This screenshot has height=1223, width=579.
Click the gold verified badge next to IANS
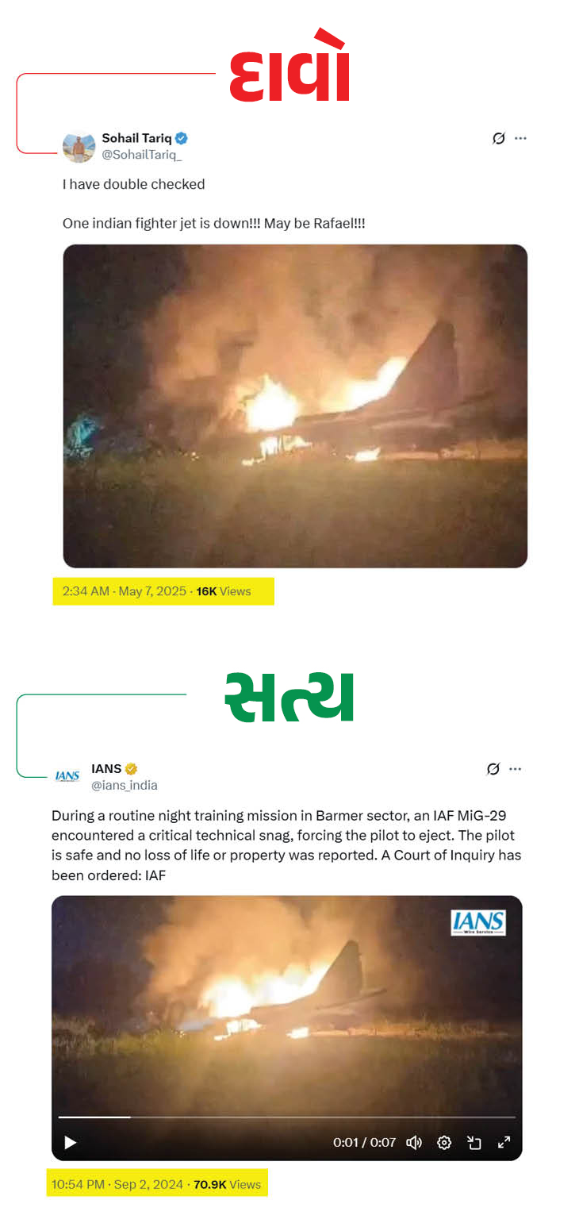[x=132, y=768]
